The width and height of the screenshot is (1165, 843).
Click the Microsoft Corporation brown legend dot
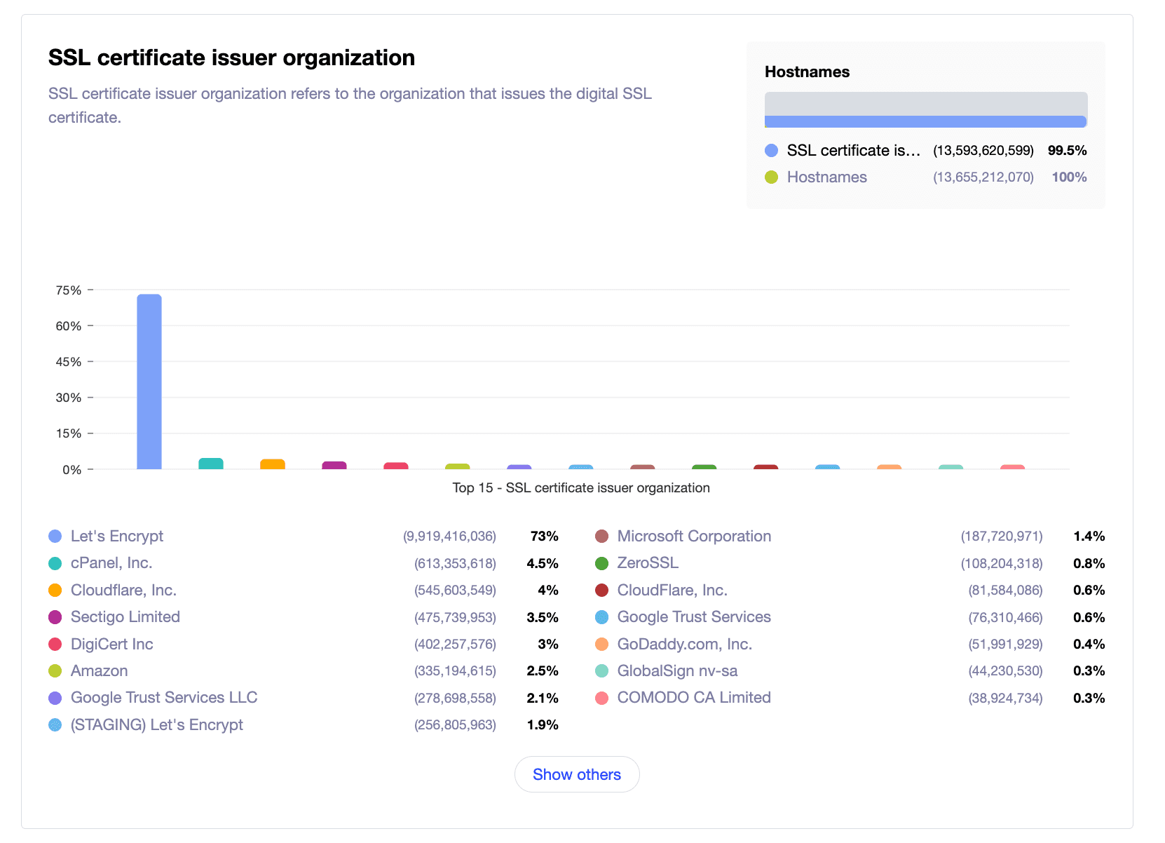tap(601, 537)
